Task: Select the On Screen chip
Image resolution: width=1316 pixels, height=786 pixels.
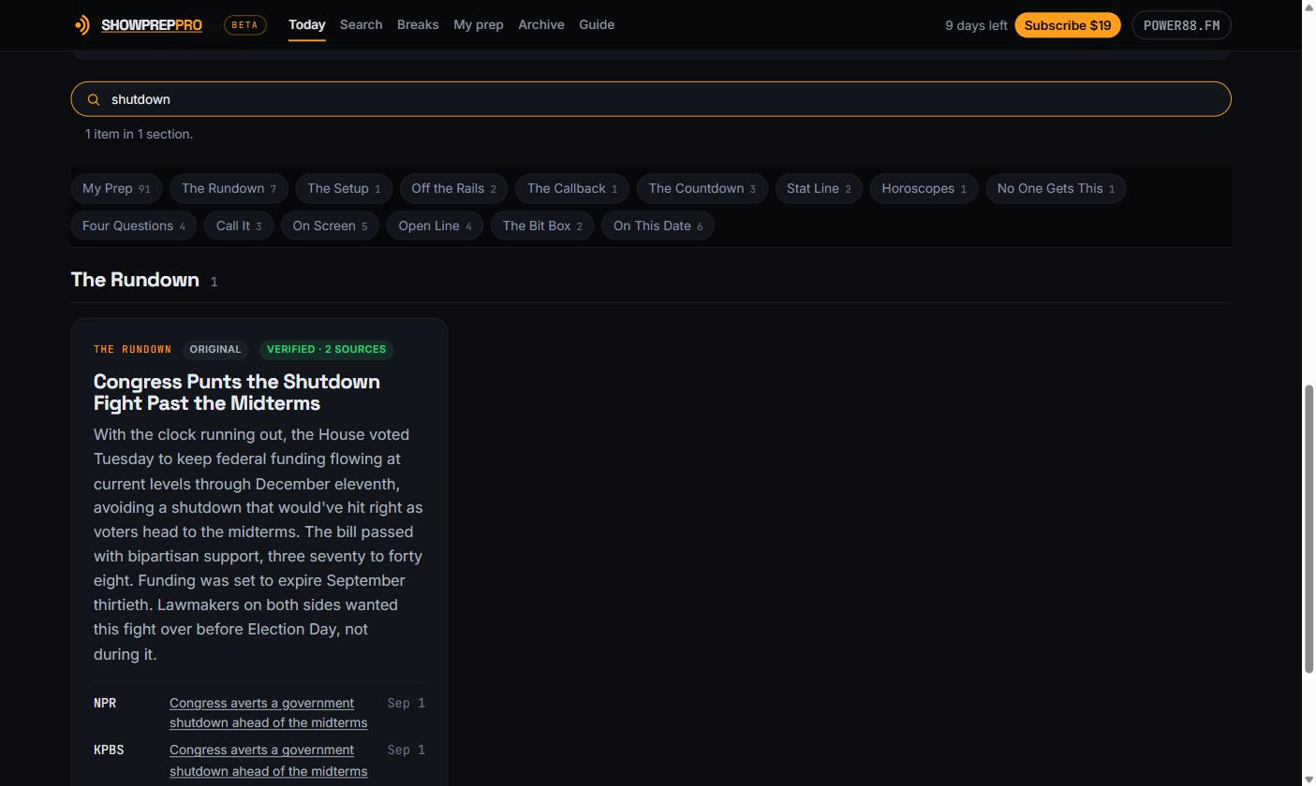Action: 330,226
